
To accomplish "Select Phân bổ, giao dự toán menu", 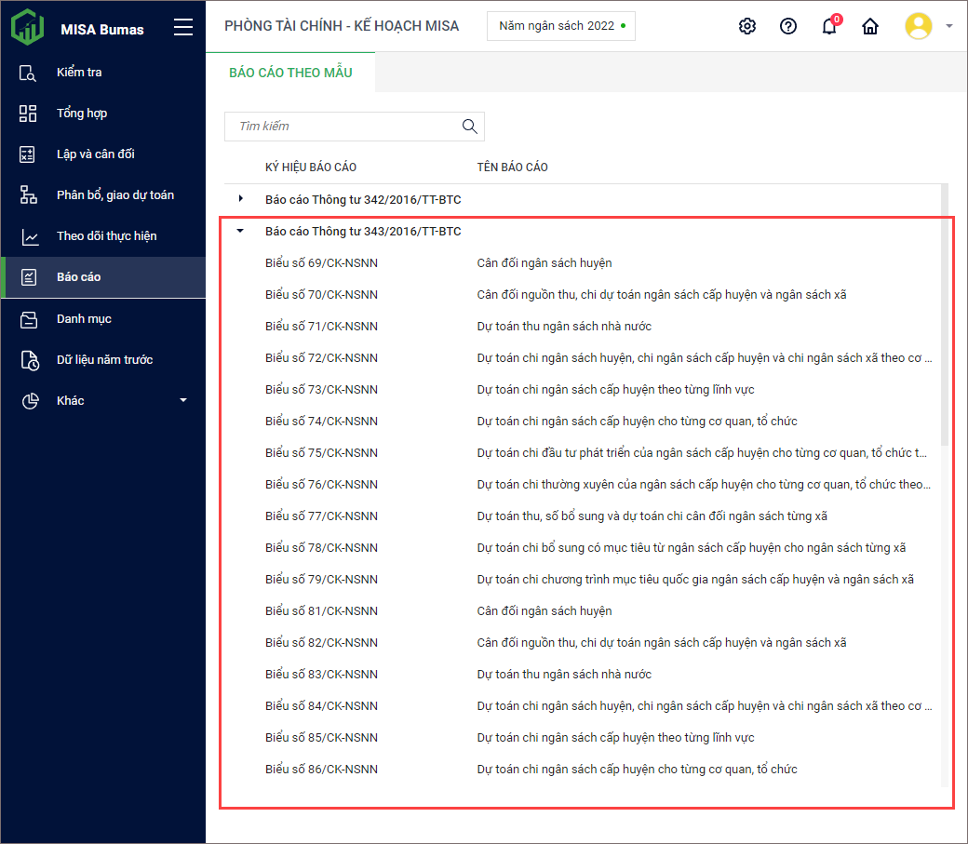I will click(x=114, y=194).
